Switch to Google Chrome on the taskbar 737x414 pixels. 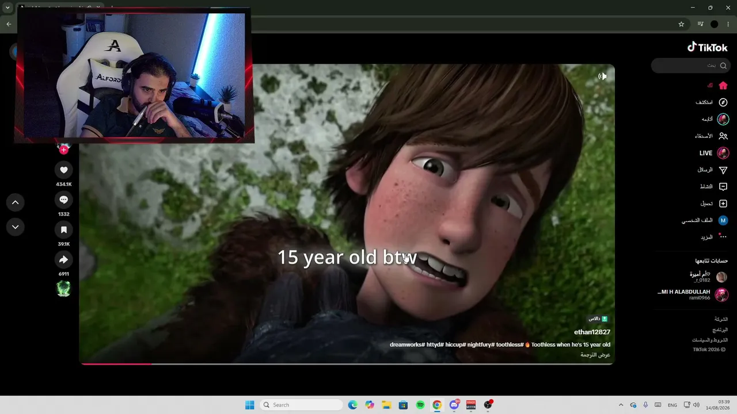coord(437,405)
